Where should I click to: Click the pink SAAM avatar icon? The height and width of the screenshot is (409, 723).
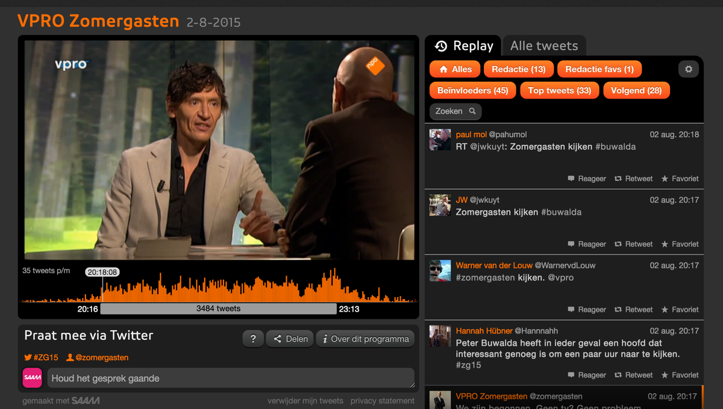33,378
